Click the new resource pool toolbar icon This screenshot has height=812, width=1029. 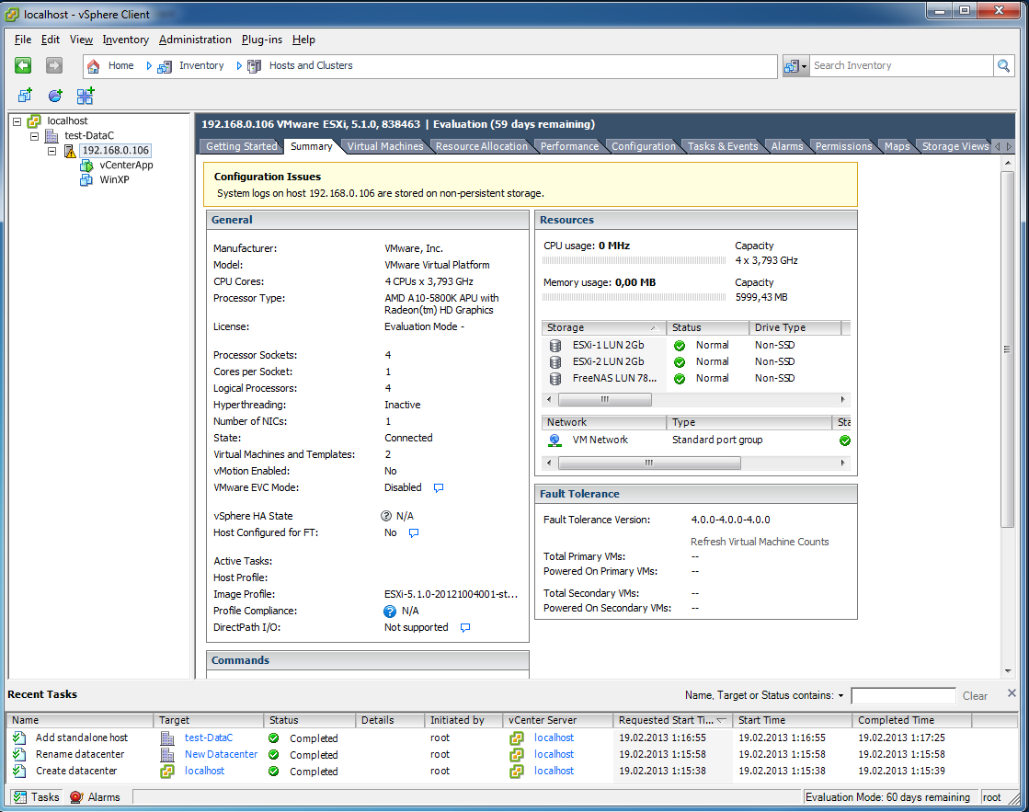[55, 96]
